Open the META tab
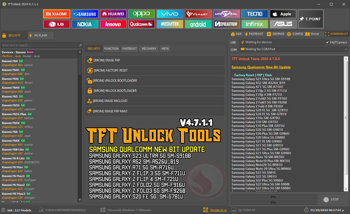 click(165, 49)
